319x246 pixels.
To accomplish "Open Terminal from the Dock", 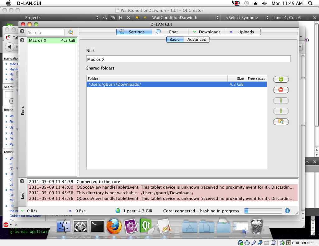I will point(97,226).
